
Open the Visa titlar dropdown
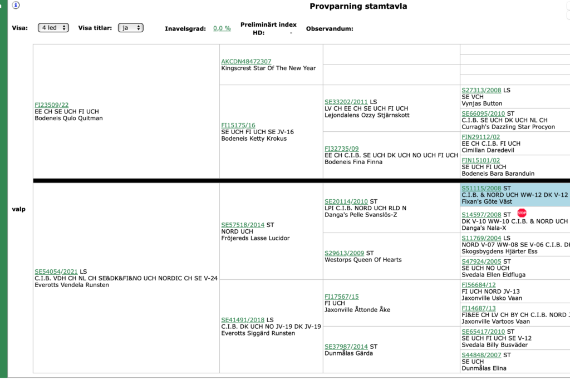pyautogui.click(x=130, y=28)
